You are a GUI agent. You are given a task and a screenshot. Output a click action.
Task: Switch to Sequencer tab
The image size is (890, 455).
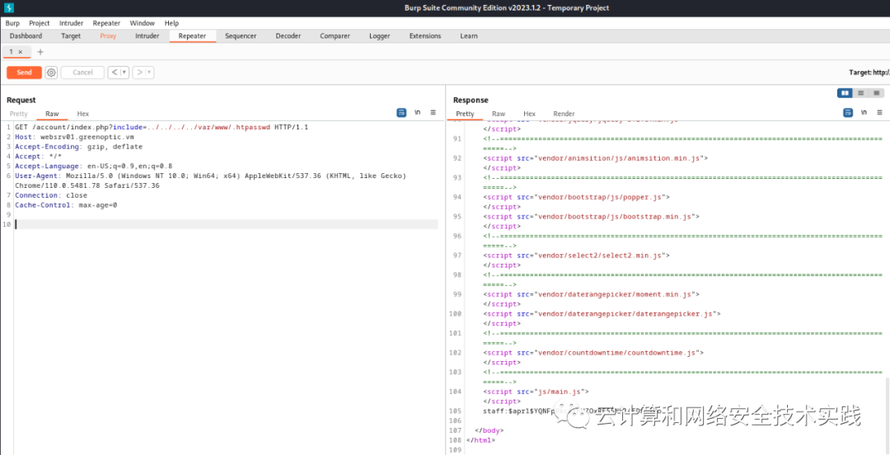(241, 35)
